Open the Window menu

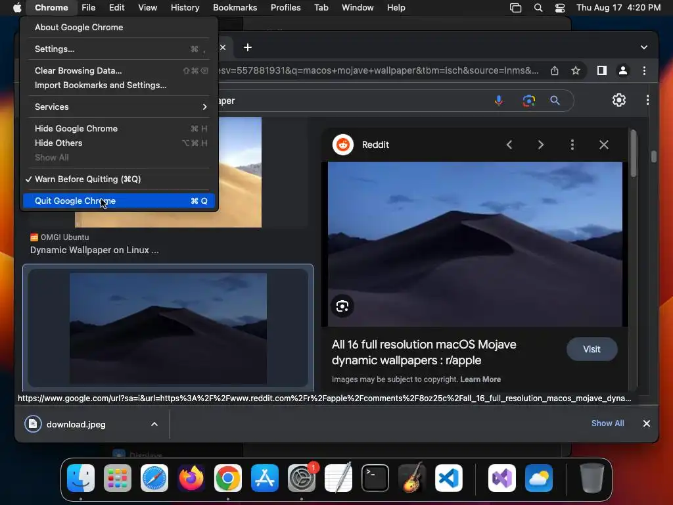[358, 7]
